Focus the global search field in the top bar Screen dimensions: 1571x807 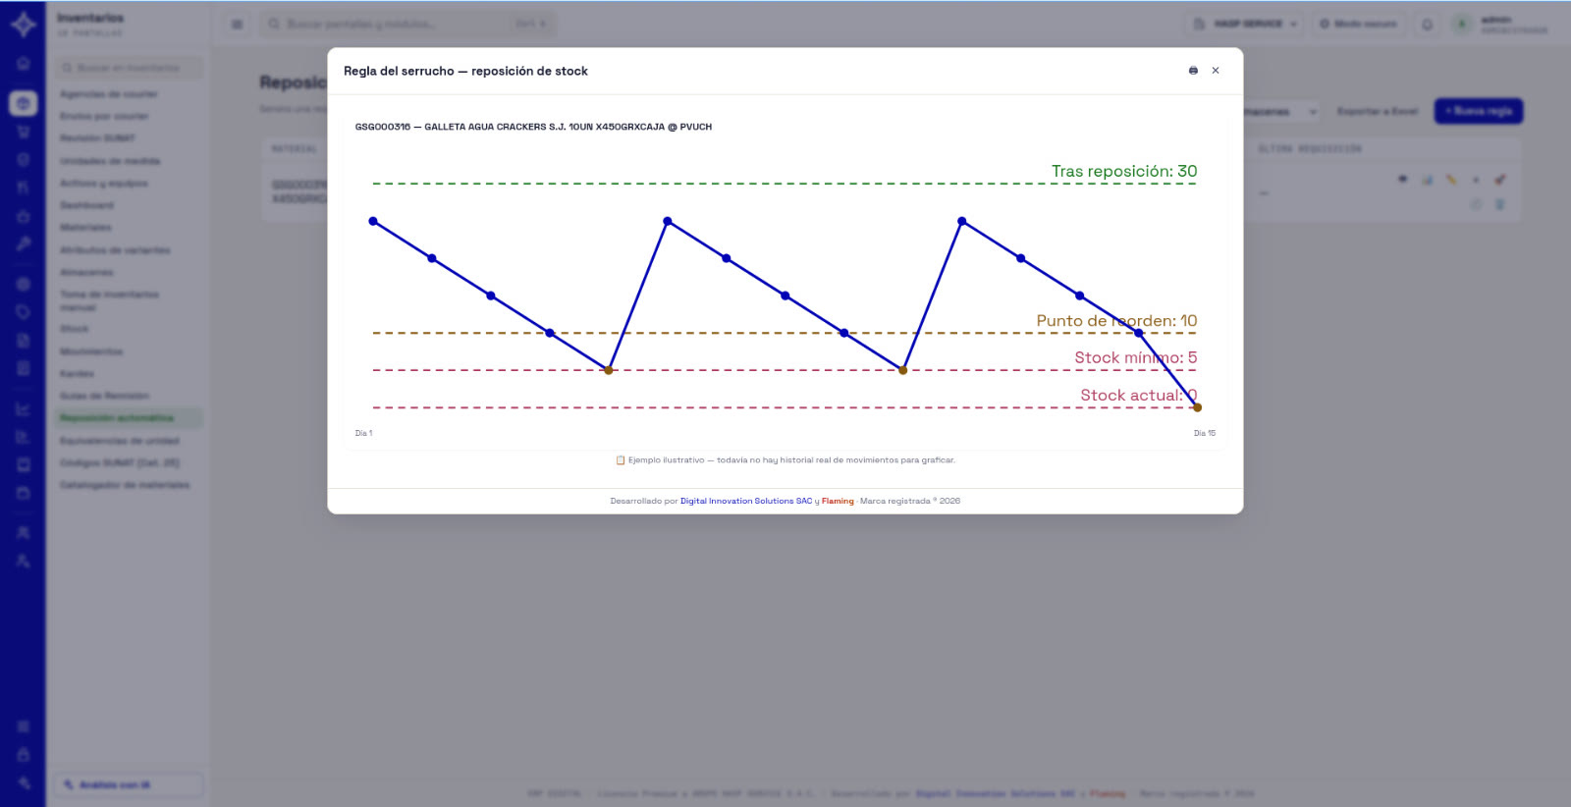pyautogui.click(x=407, y=24)
